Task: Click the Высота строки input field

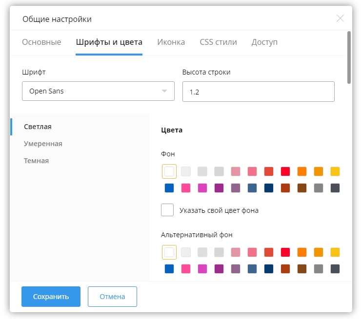Action: click(258, 92)
